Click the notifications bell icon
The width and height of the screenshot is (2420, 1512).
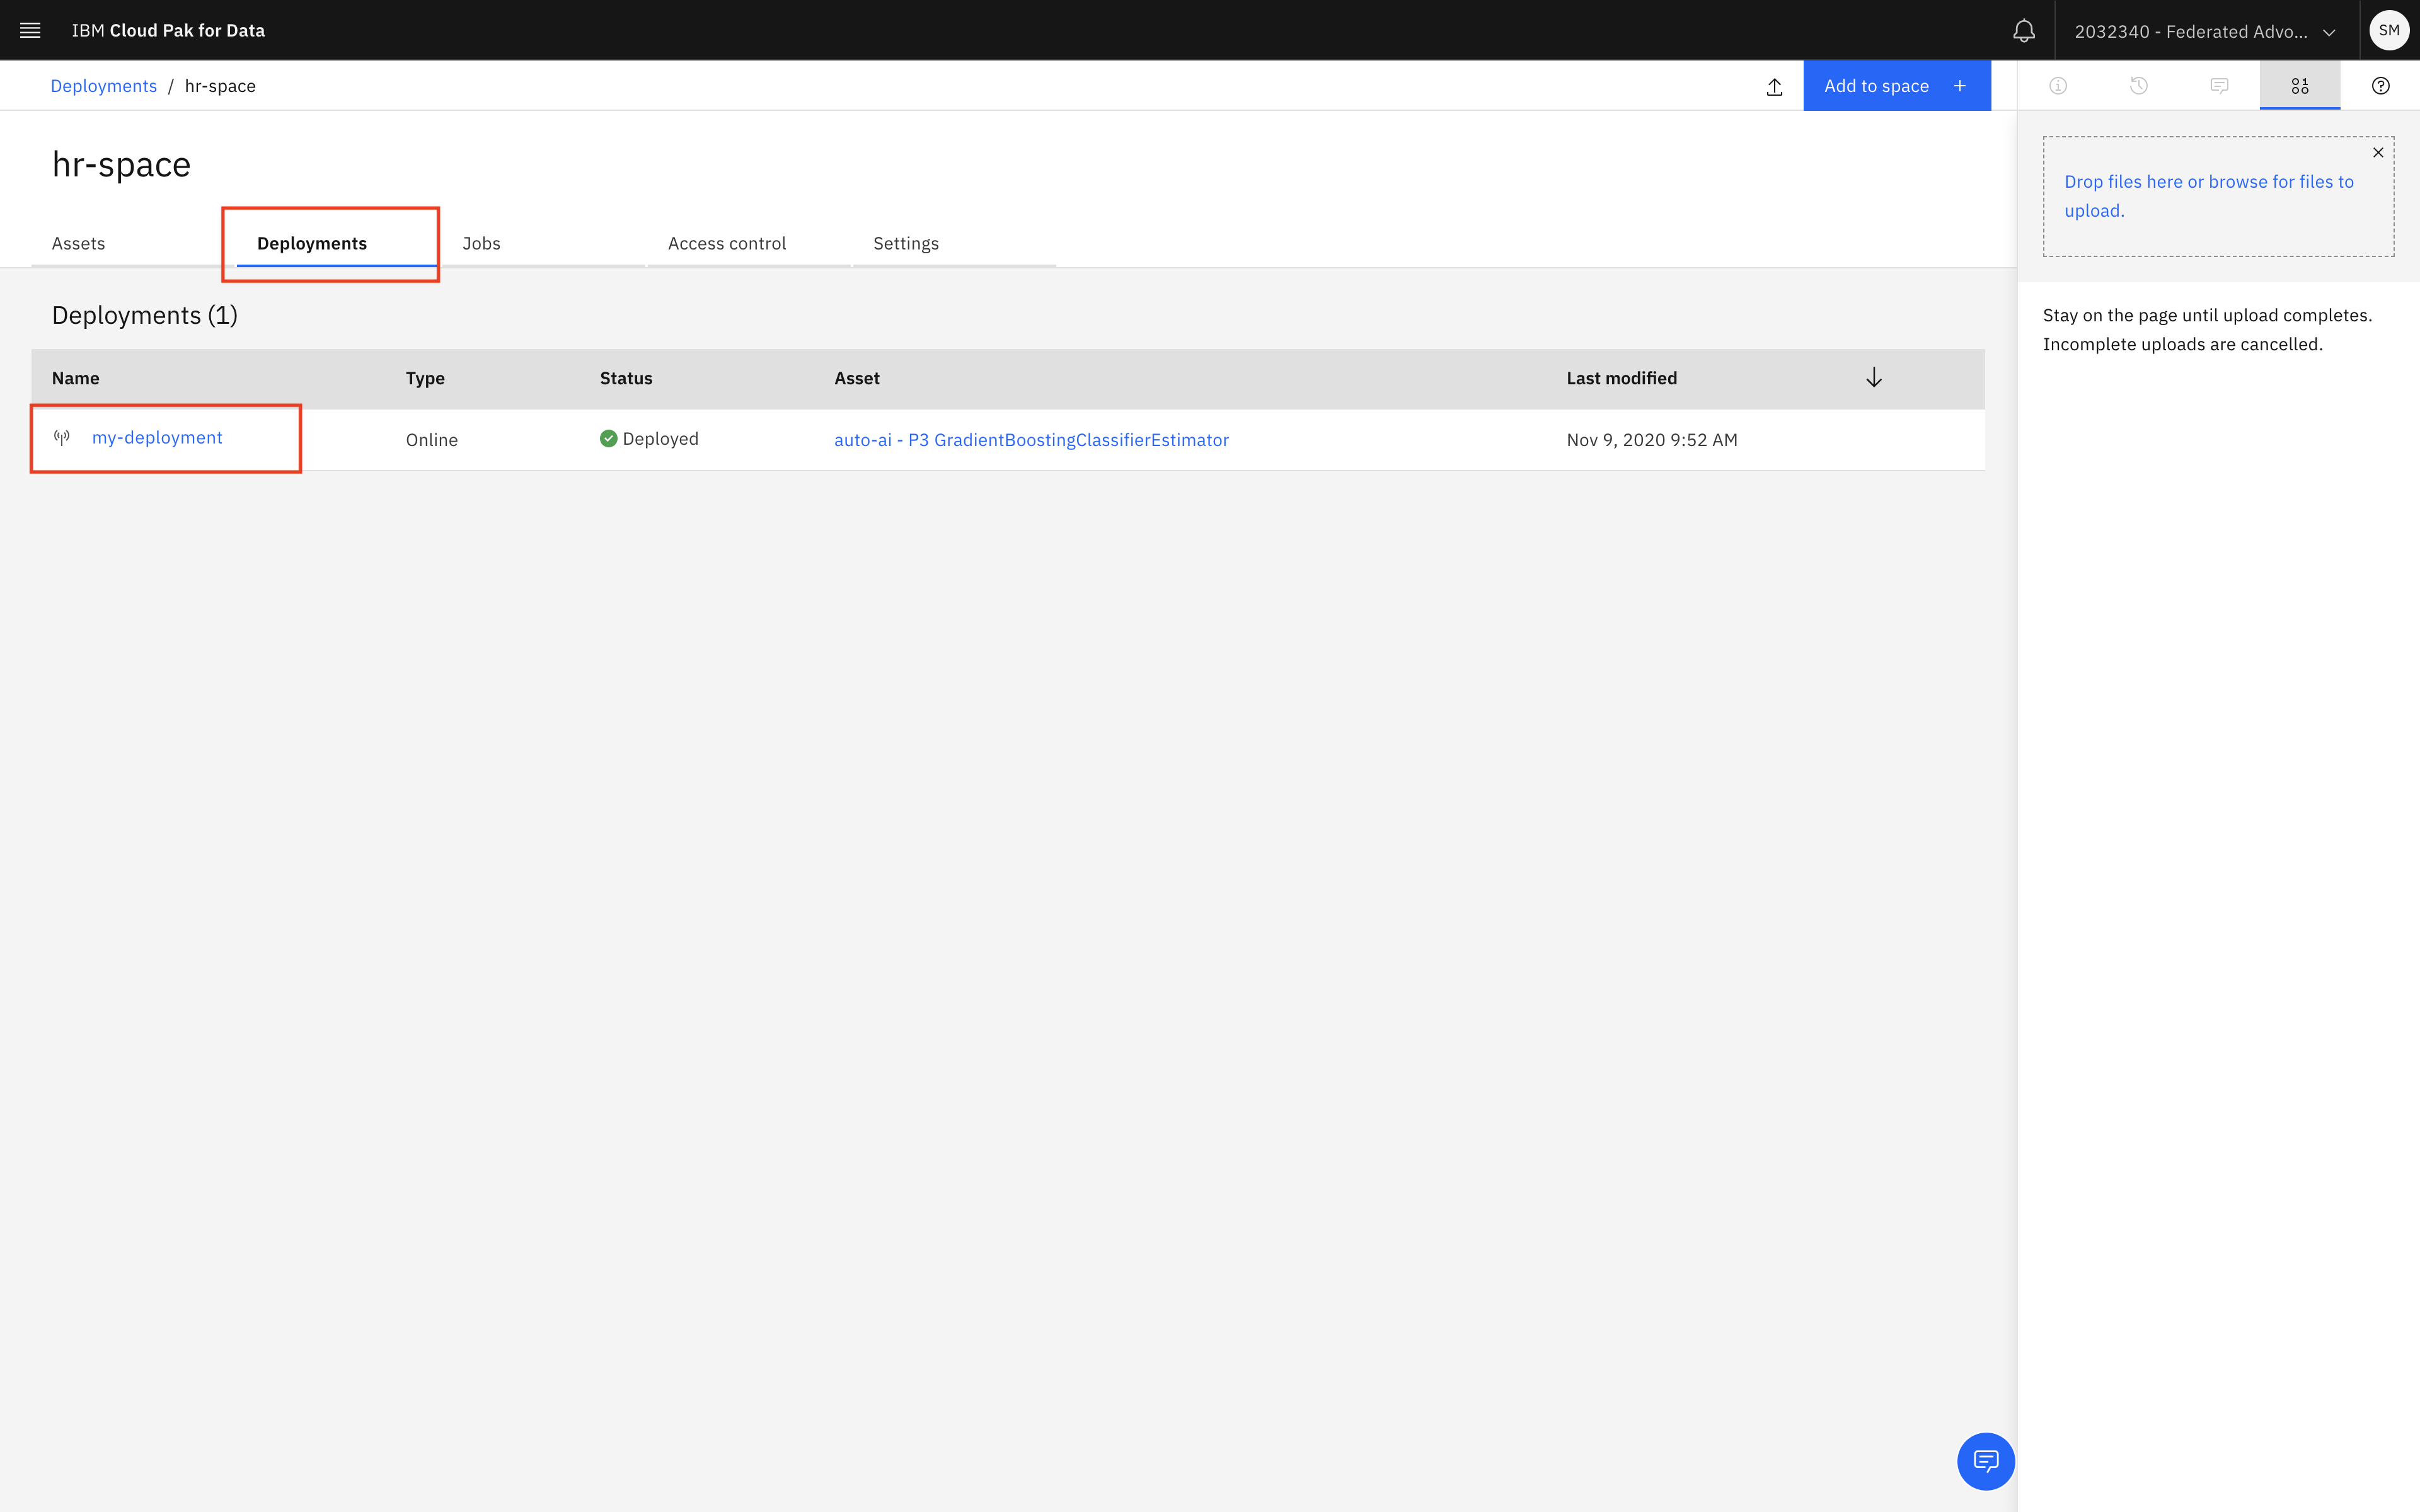pos(2023,31)
